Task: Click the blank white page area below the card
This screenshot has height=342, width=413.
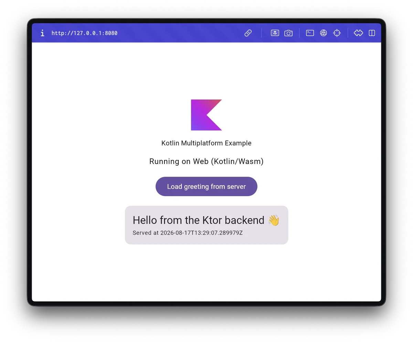Action: (x=206, y=272)
